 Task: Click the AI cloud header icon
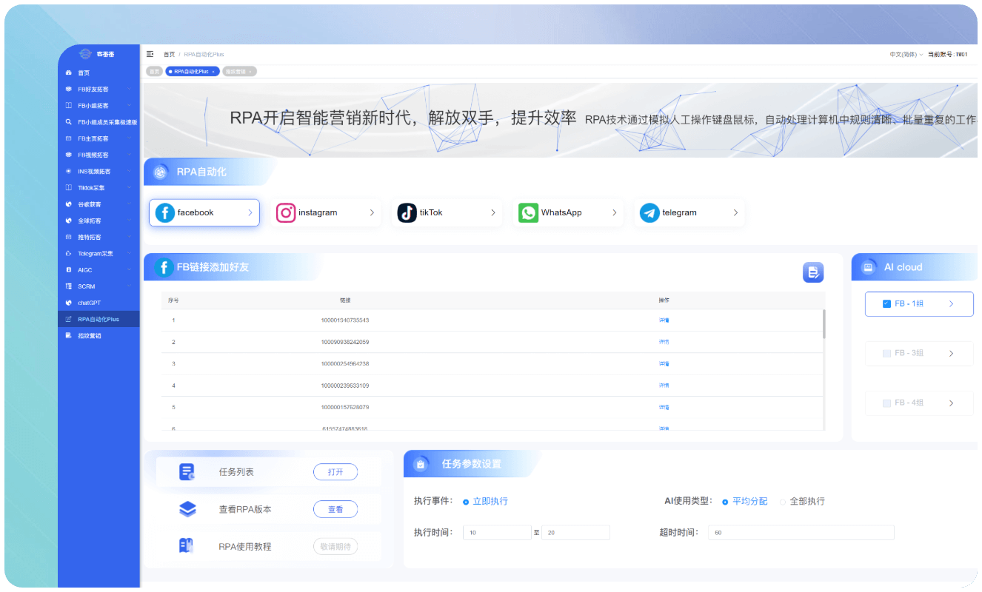pyautogui.click(x=868, y=267)
